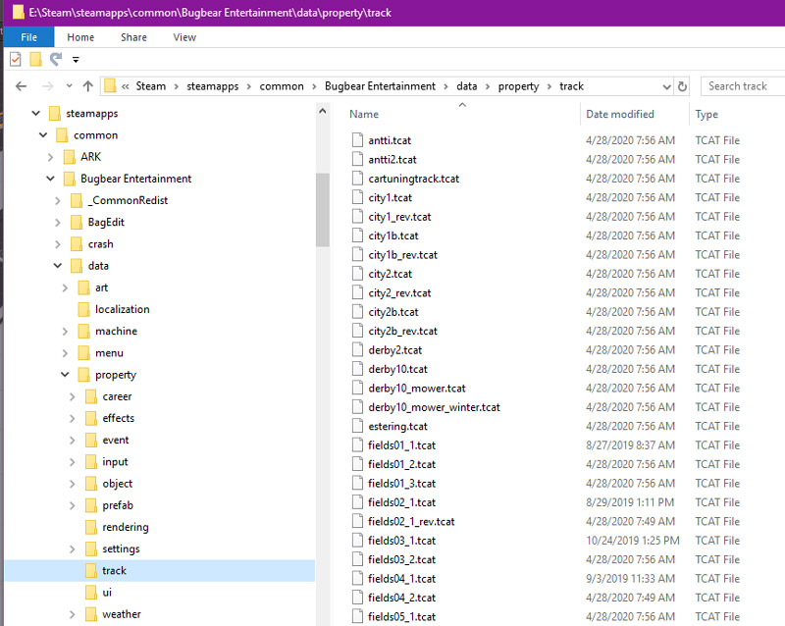Go up one folder level

coord(88,86)
